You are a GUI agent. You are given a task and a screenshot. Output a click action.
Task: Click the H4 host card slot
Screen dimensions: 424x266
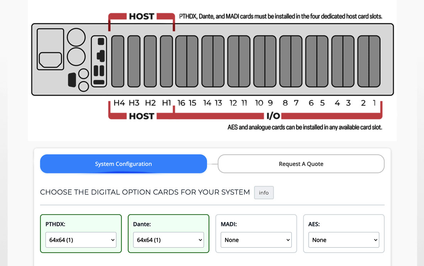click(118, 61)
